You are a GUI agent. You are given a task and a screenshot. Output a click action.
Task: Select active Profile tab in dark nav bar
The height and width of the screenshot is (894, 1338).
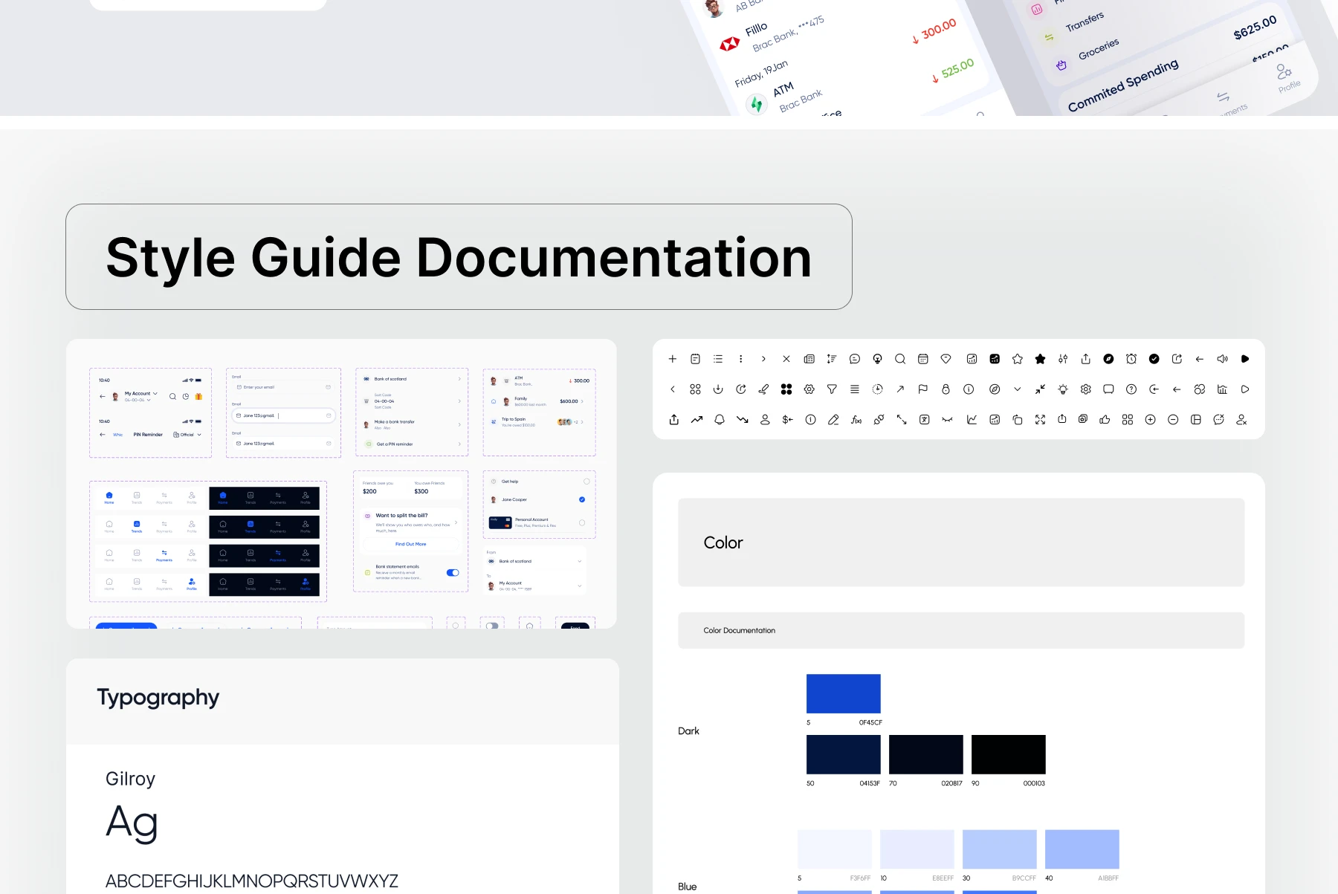306,583
